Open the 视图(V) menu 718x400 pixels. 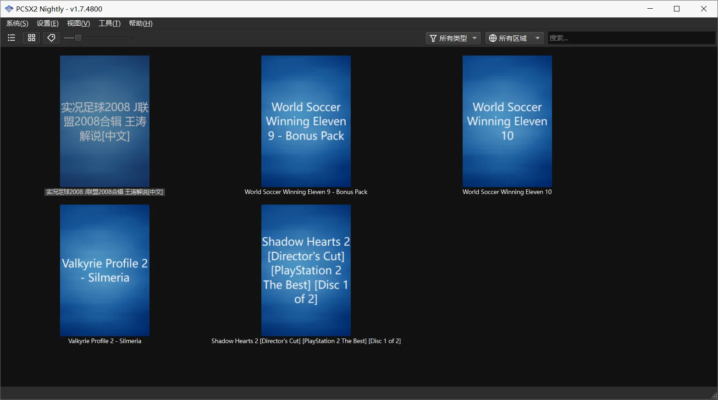coord(78,23)
